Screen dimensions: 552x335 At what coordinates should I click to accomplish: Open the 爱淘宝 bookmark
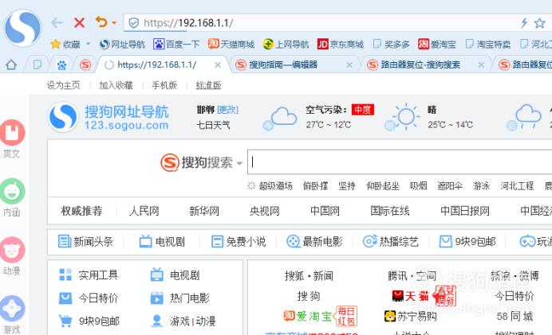tap(437, 45)
